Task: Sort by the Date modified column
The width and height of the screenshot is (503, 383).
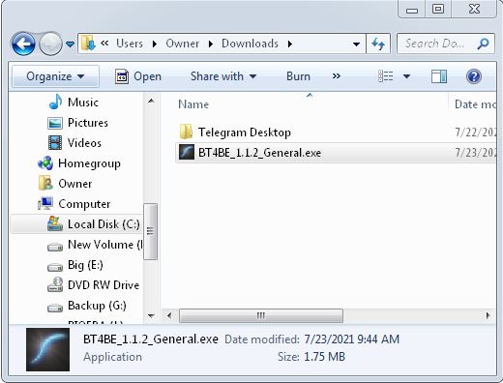Action: (475, 104)
